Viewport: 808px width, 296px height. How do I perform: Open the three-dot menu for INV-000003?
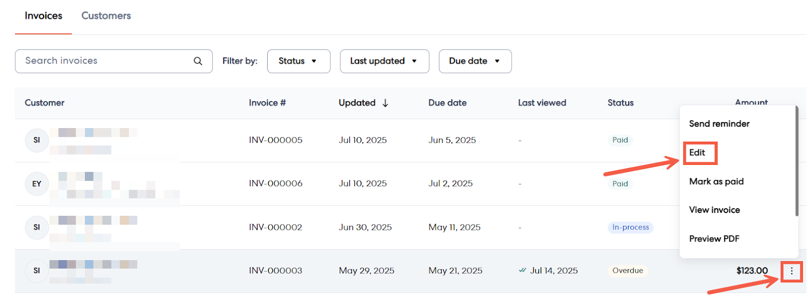pyautogui.click(x=791, y=271)
